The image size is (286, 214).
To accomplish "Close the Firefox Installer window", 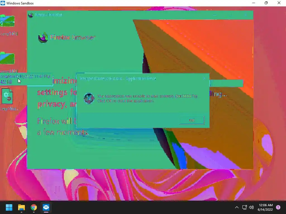I will coord(246,15).
